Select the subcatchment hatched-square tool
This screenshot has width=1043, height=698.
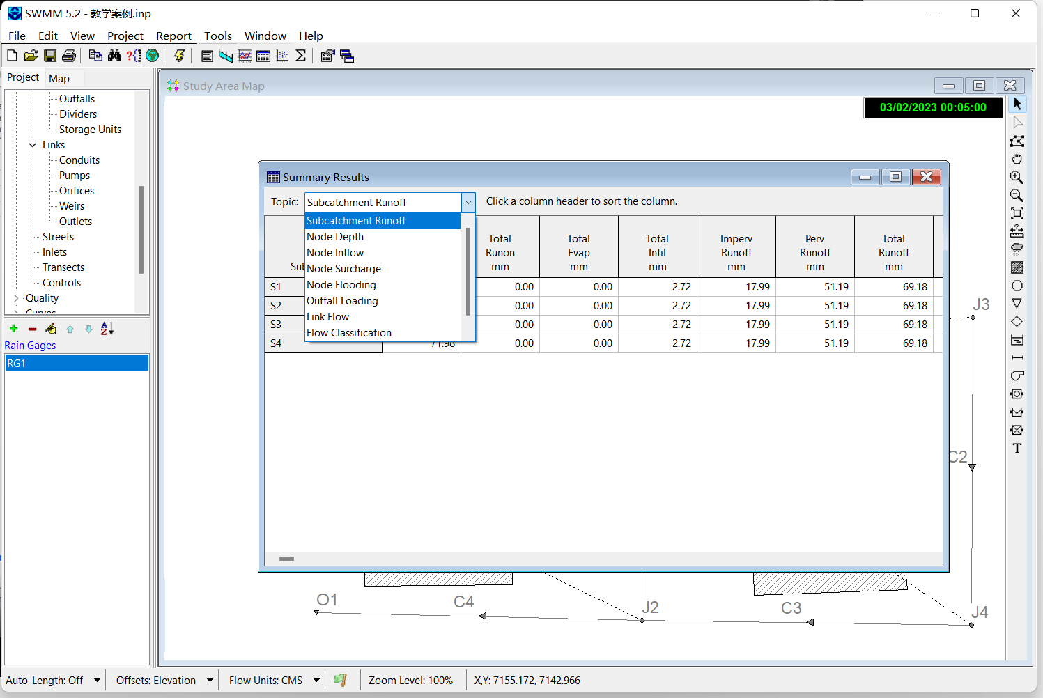pos(1017,267)
